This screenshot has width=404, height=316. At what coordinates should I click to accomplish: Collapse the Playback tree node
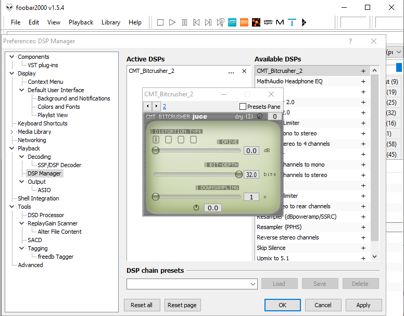tap(11, 148)
